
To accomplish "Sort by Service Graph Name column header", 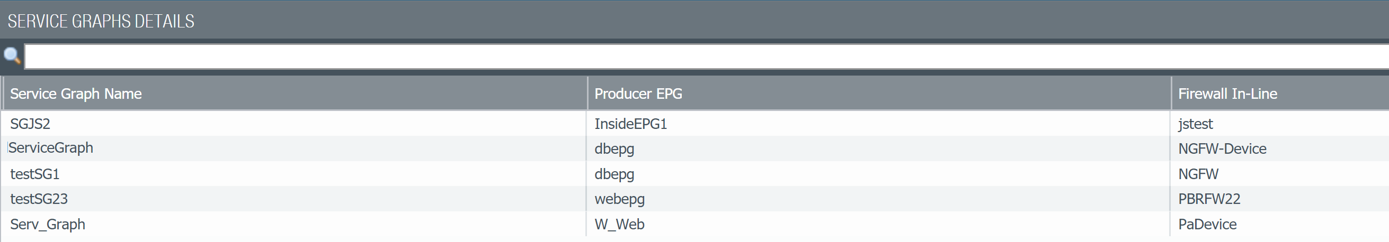I will tap(76, 94).
